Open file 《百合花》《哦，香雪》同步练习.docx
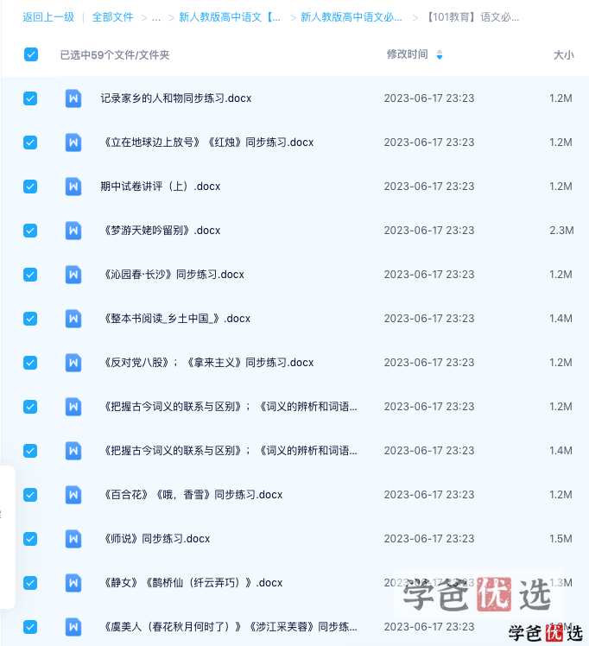Screen dimensions: 589x646 tap(192, 495)
